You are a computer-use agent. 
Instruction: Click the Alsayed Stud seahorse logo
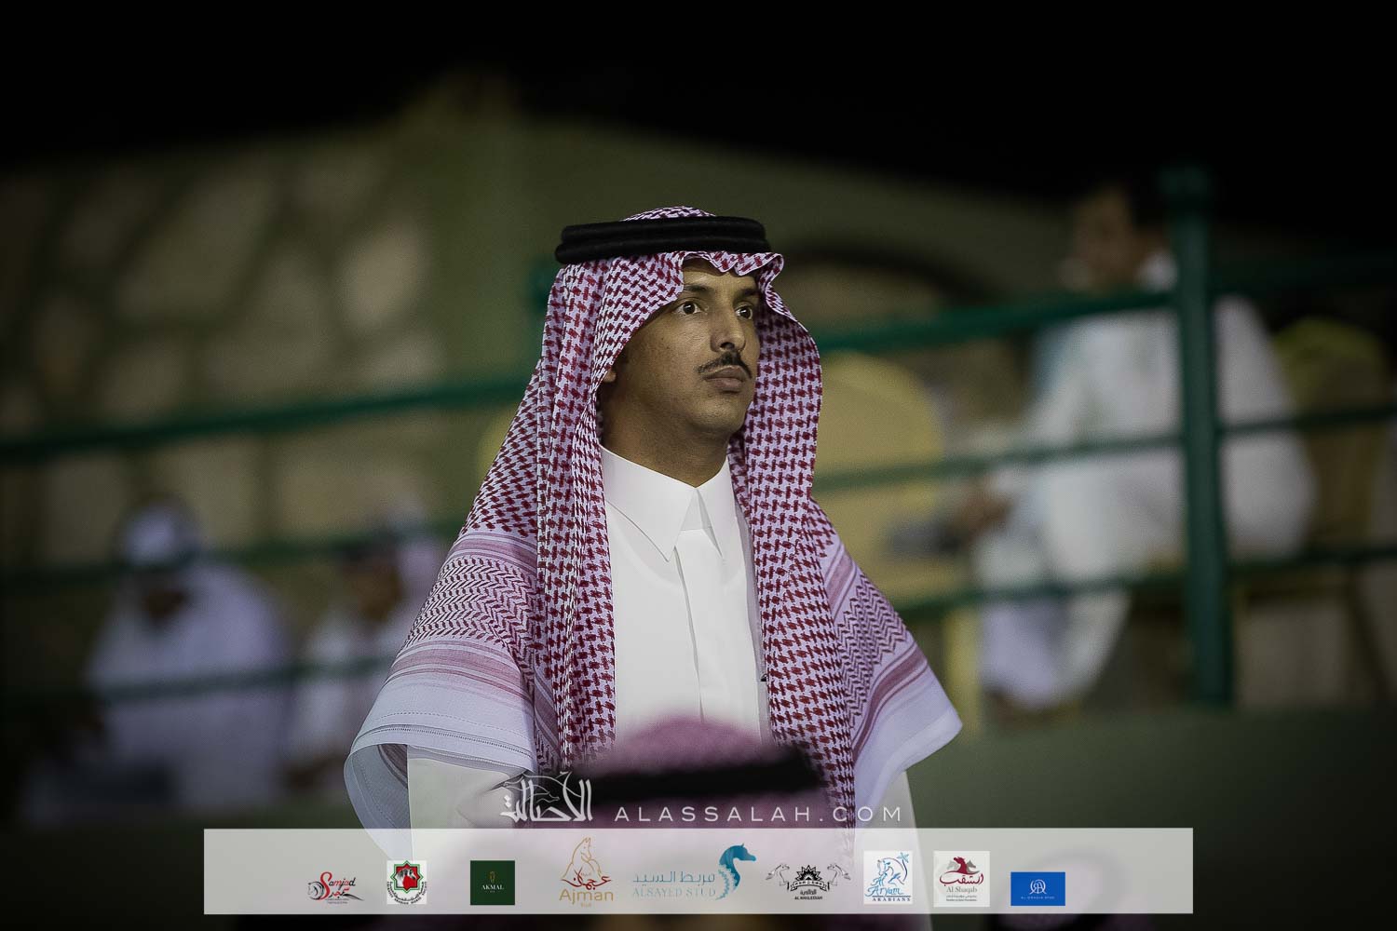[736, 872]
